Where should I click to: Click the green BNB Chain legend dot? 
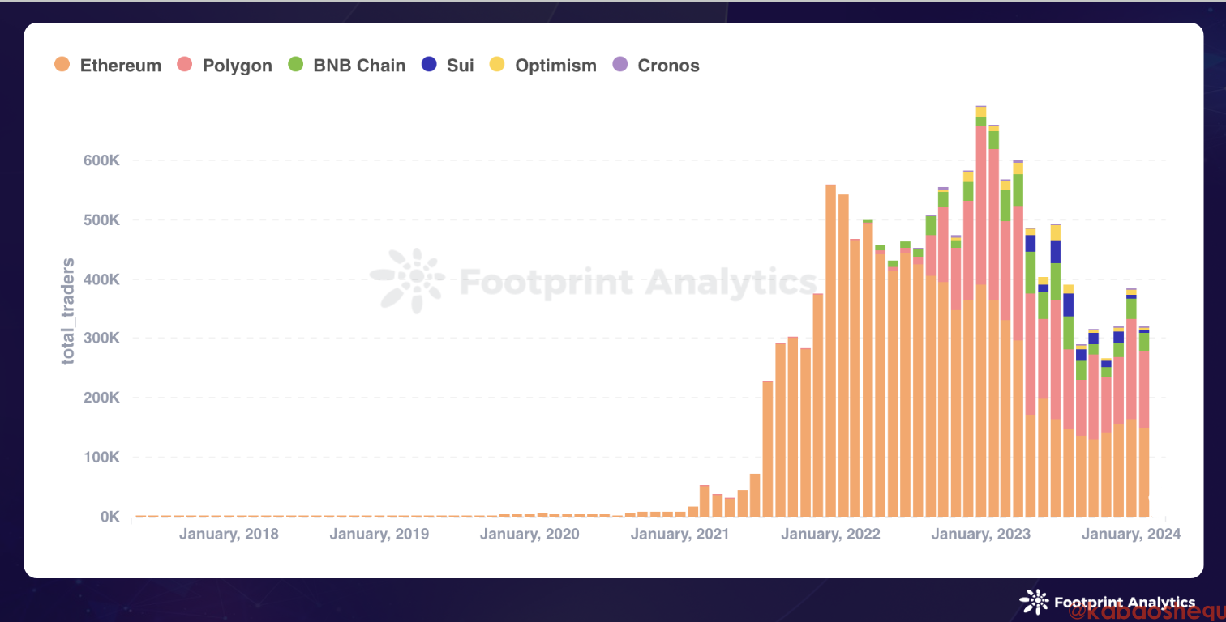click(295, 65)
